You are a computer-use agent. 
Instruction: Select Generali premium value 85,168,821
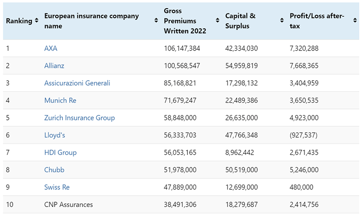pos(180,83)
